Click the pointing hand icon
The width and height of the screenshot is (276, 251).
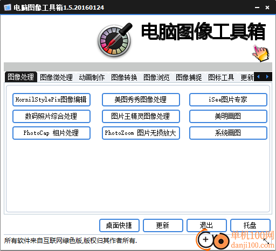(261, 54)
